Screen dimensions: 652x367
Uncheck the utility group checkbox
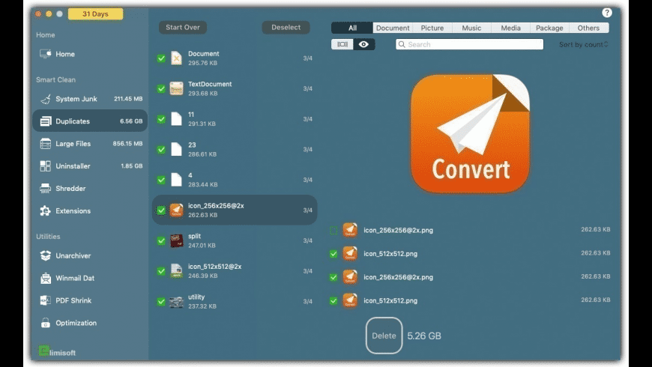click(x=161, y=301)
